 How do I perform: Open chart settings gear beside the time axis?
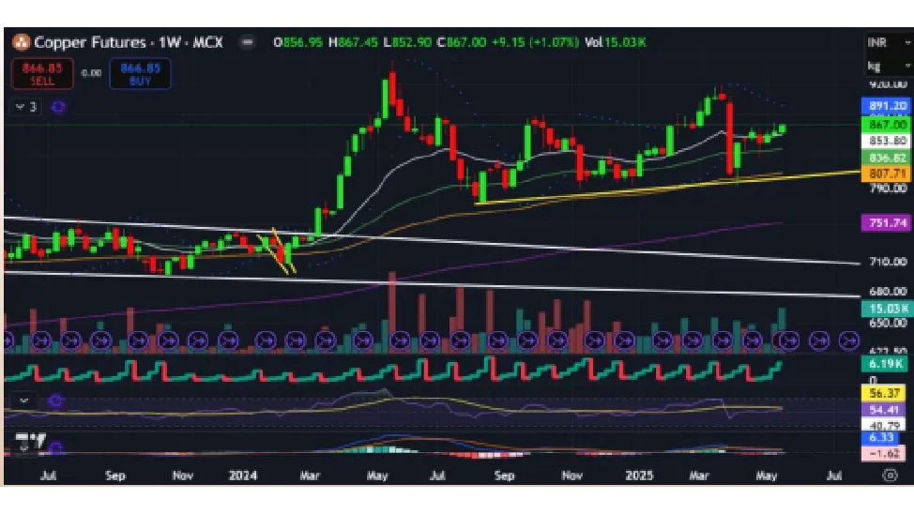(x=890, y=475)
